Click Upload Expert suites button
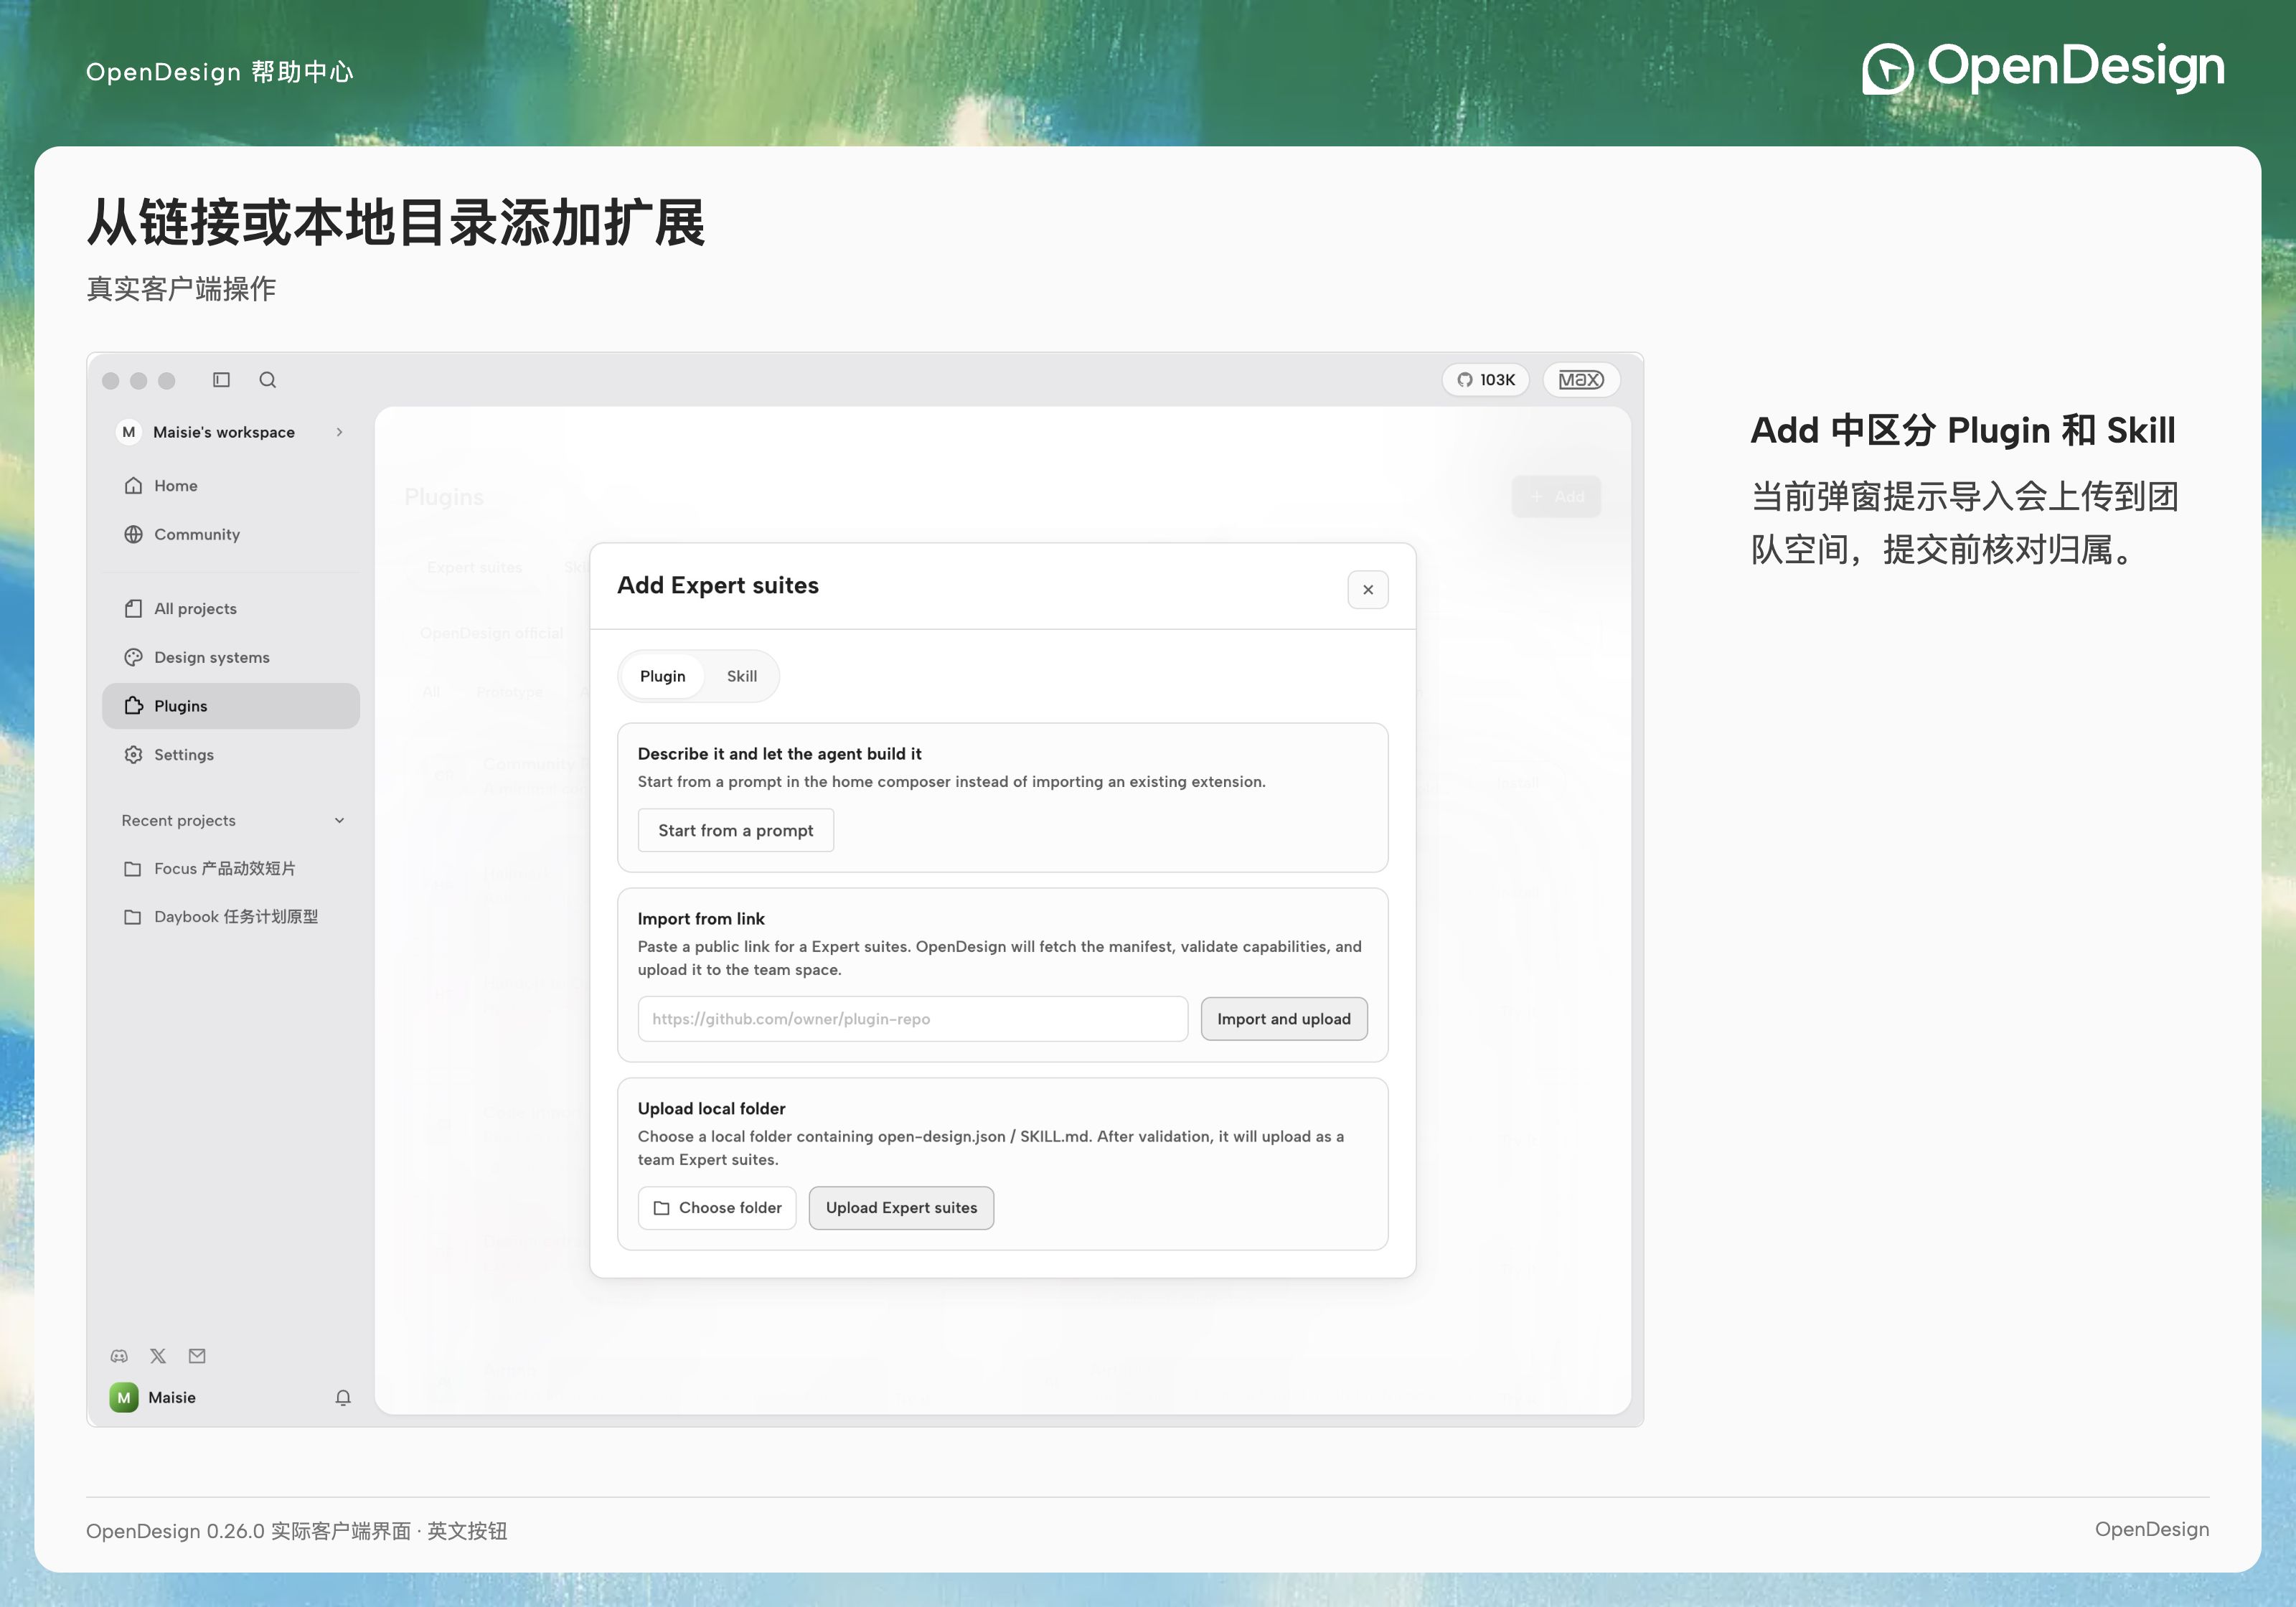 point(901,1208)
